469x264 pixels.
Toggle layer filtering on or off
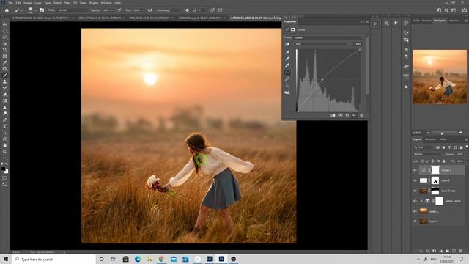[467, 147]
